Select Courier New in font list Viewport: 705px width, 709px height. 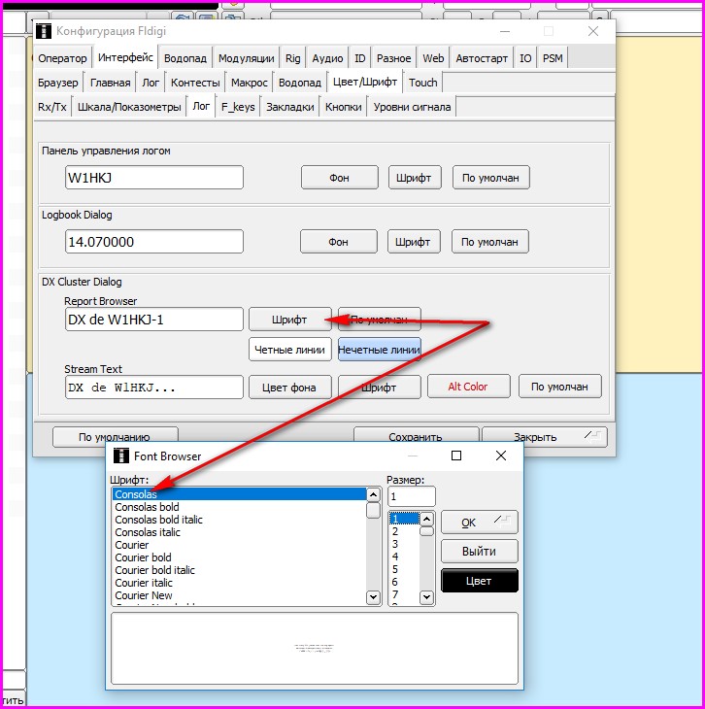[144, 595]
